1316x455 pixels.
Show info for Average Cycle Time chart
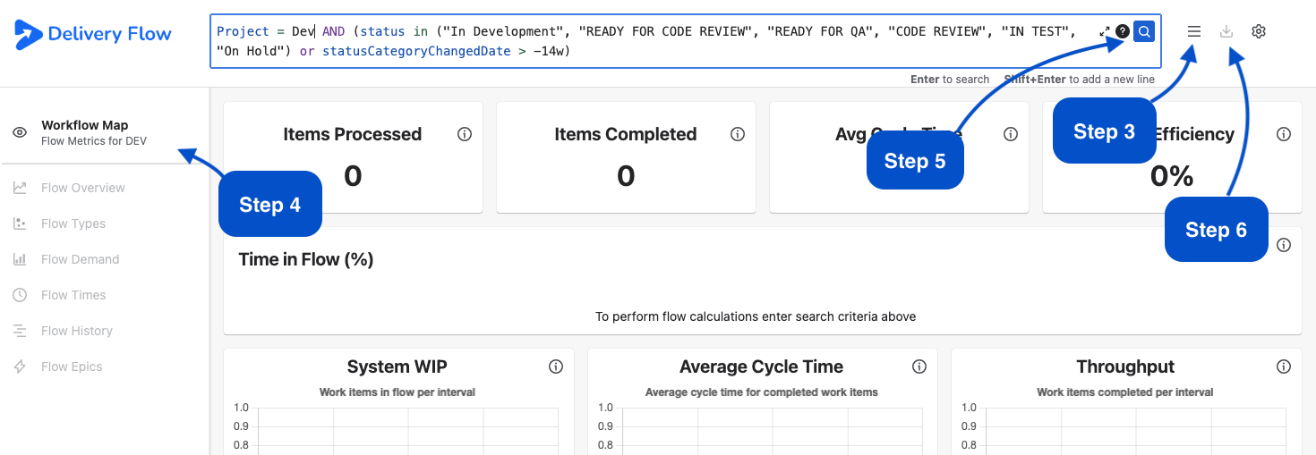point(919,367)
